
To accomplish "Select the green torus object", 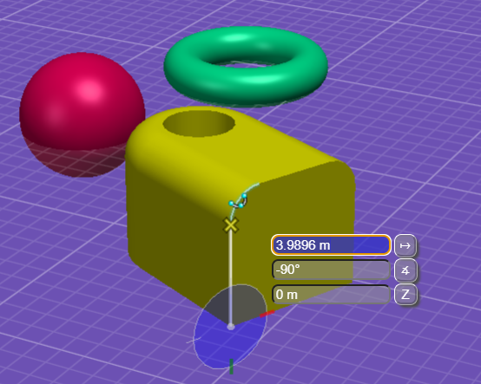I will point(246,67).
